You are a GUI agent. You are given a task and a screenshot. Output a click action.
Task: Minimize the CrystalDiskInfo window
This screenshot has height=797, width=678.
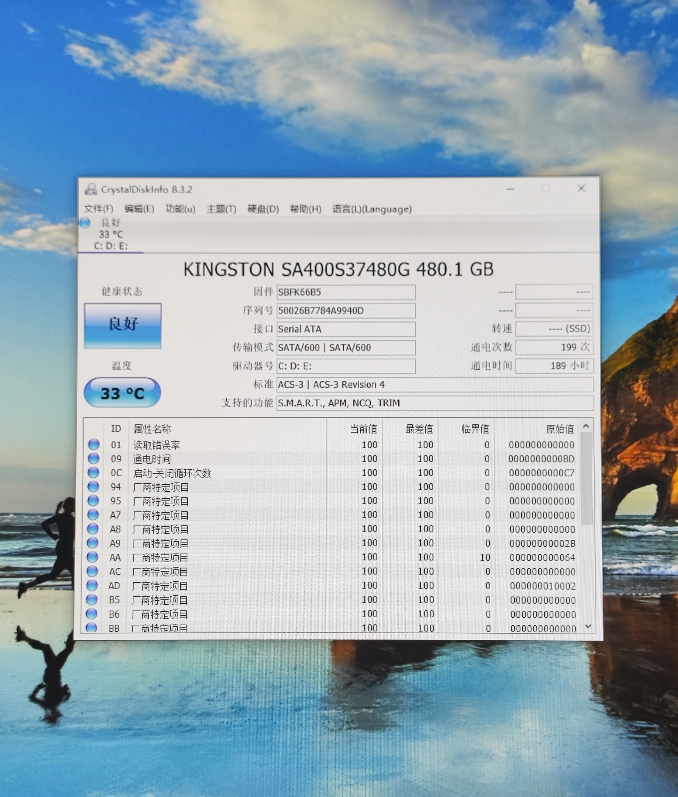(x=510, y=189)
